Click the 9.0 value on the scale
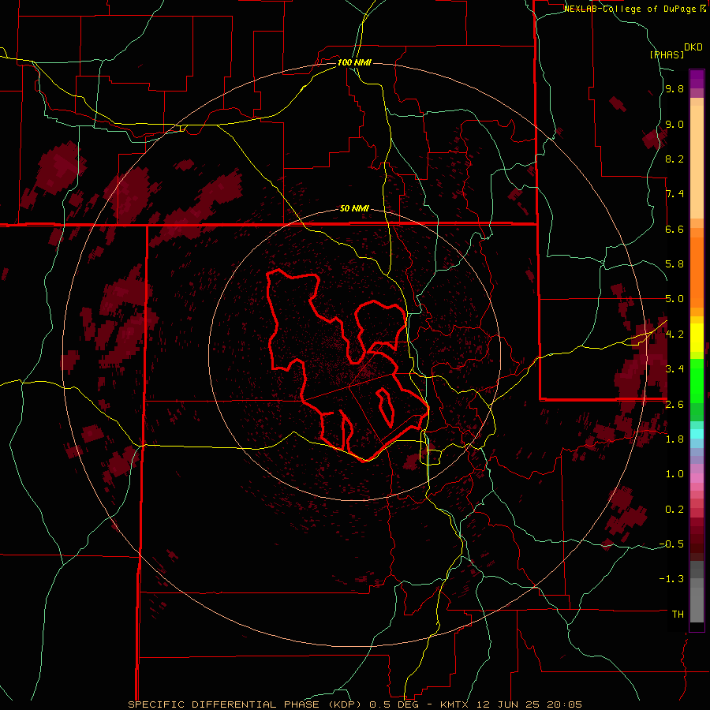This screenshot has width=710, height=710. tap(674, 124)
